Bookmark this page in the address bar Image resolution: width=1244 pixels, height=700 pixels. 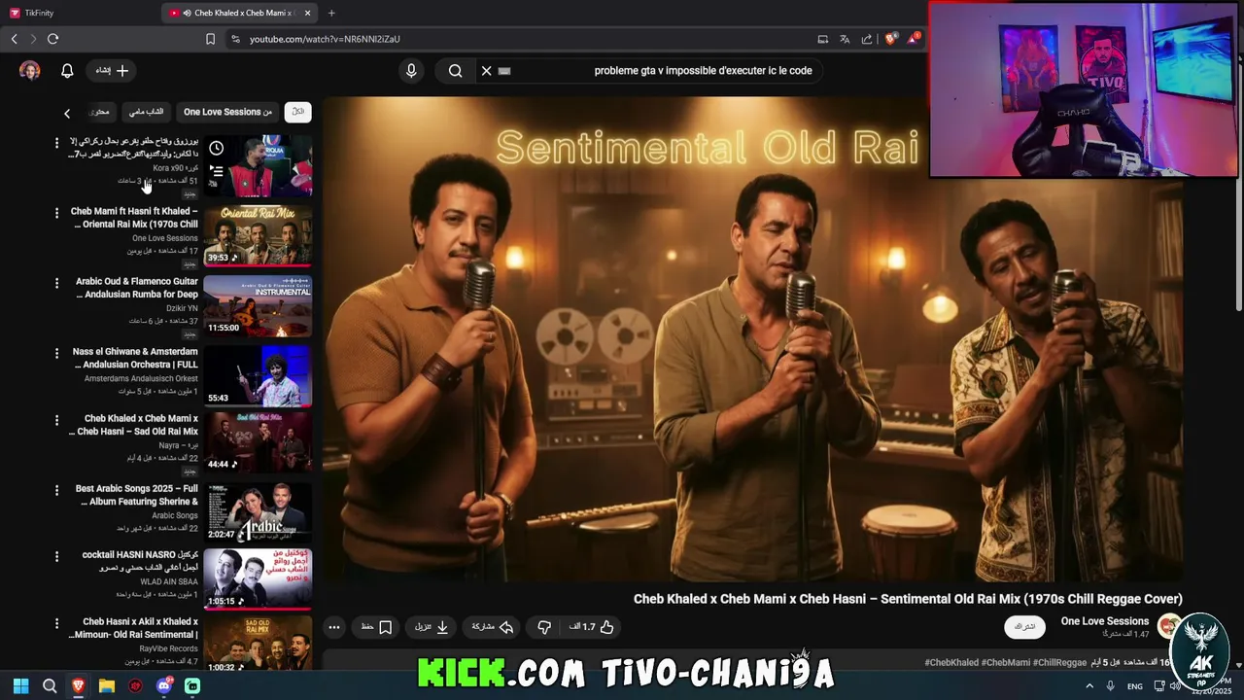click(210, 39)
